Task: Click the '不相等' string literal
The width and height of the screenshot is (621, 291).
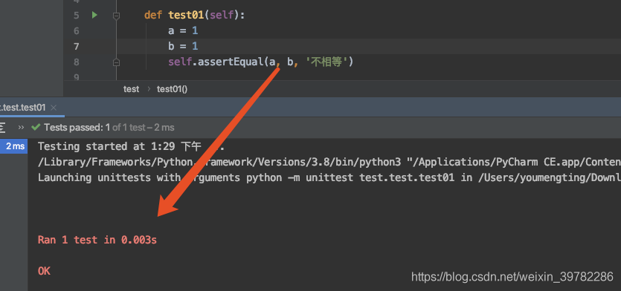Action: pyautogui.click(x=326, y=62)
